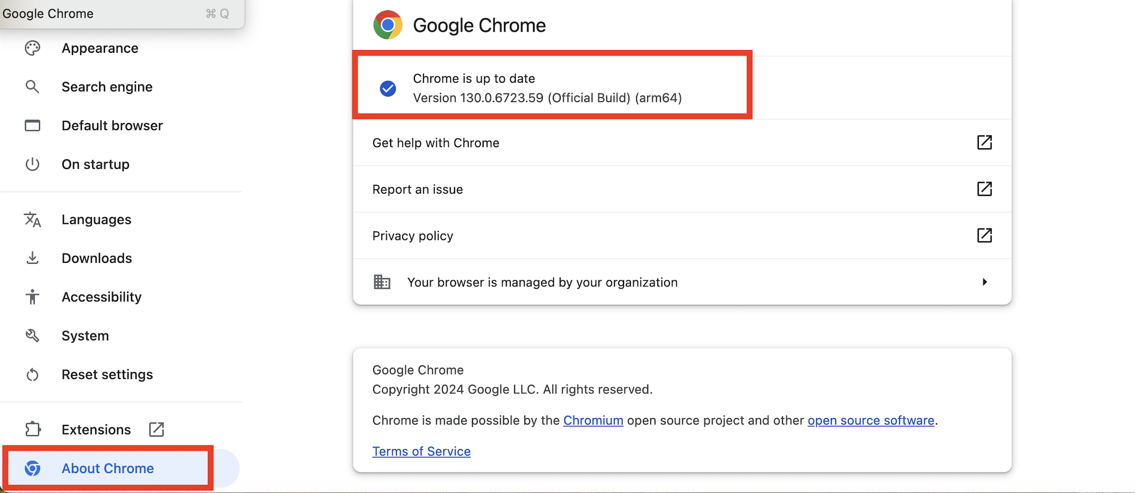Viewport: 1135px width, 493px height.
Task: Click the Search engine magnifier icon
Action: click(32, 87)
